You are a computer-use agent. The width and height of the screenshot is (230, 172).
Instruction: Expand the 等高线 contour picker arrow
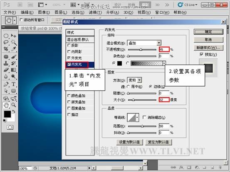pyautogui.click(x=137, y=117)
